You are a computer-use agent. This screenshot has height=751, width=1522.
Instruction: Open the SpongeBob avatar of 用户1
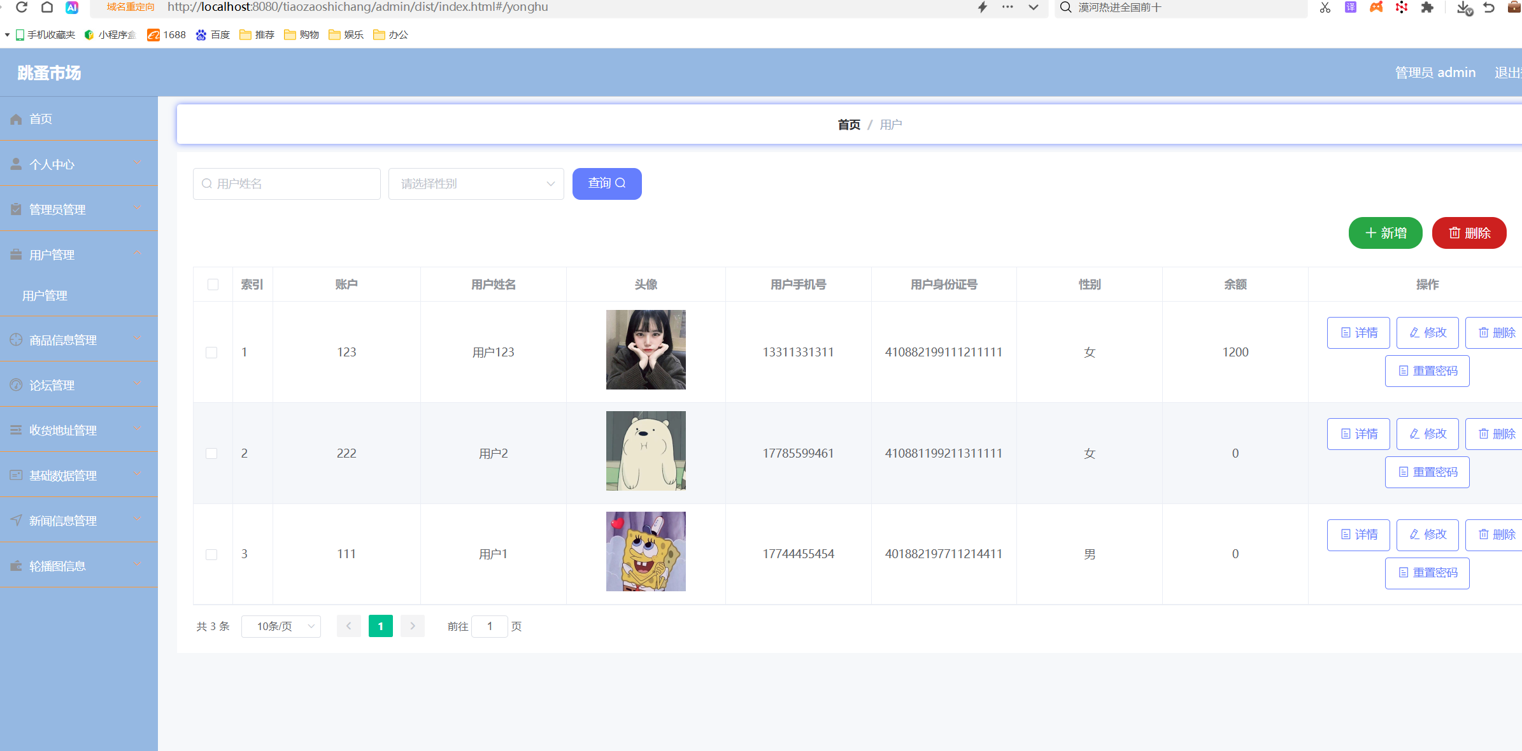(646, 552)
